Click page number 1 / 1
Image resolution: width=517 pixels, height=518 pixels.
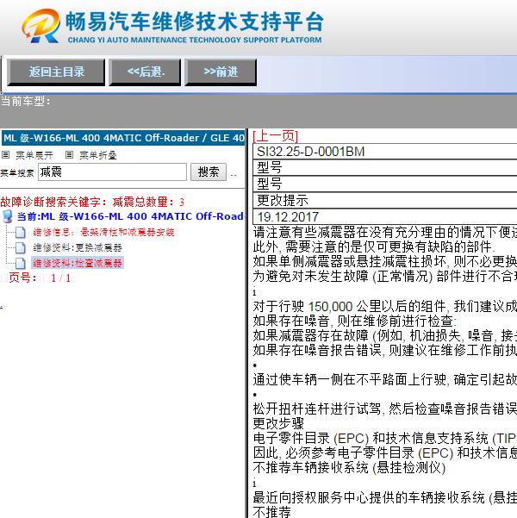[x=60, y=278]
